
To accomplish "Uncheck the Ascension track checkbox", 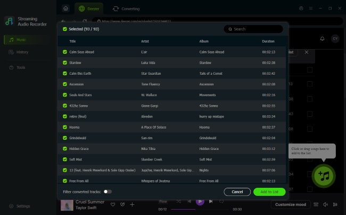I will pos(65,84).
